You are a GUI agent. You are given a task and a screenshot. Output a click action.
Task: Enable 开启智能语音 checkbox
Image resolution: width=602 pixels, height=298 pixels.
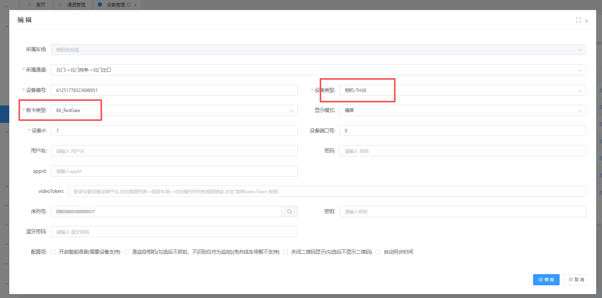coord(53,252)
